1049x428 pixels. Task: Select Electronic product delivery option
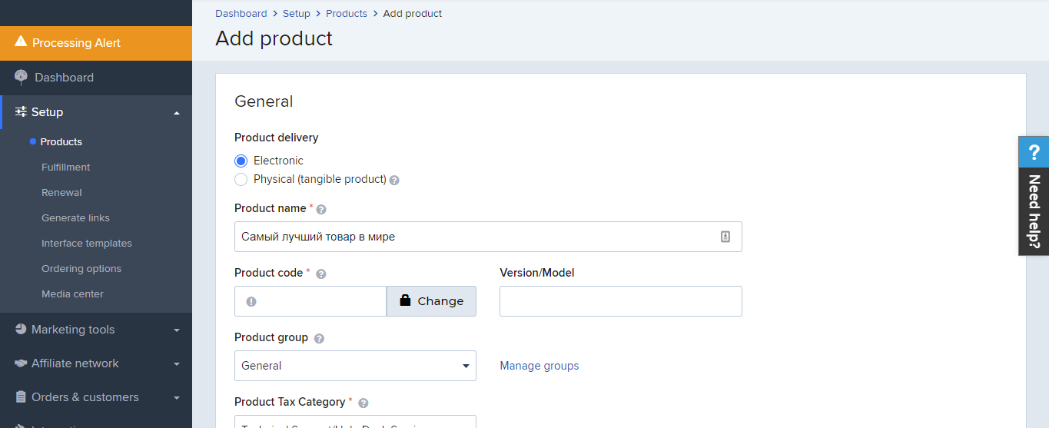[241, 161]
